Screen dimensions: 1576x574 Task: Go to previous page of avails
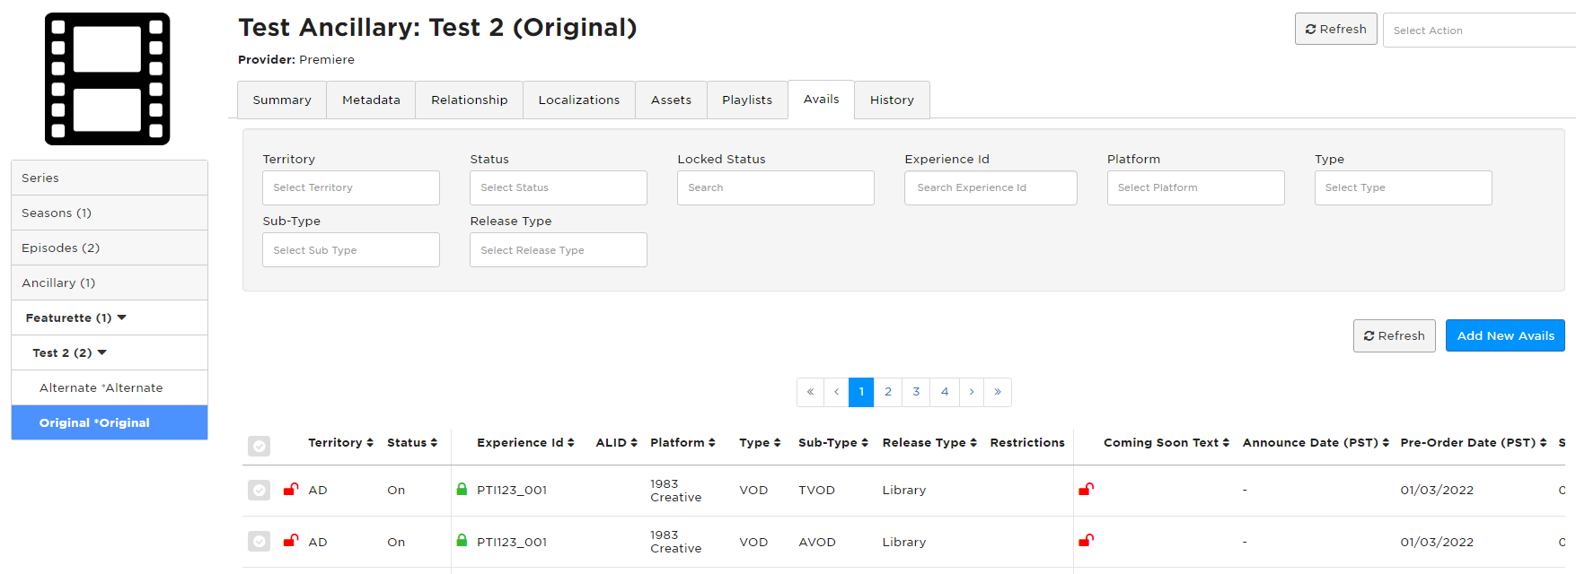point(836,392)
